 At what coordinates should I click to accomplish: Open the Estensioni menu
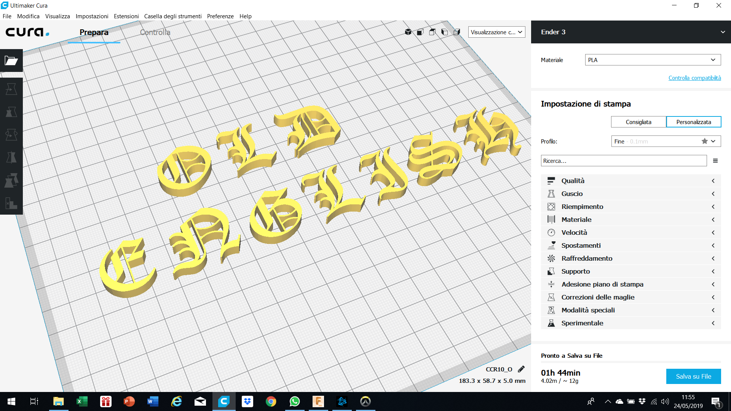click(126, 16)
